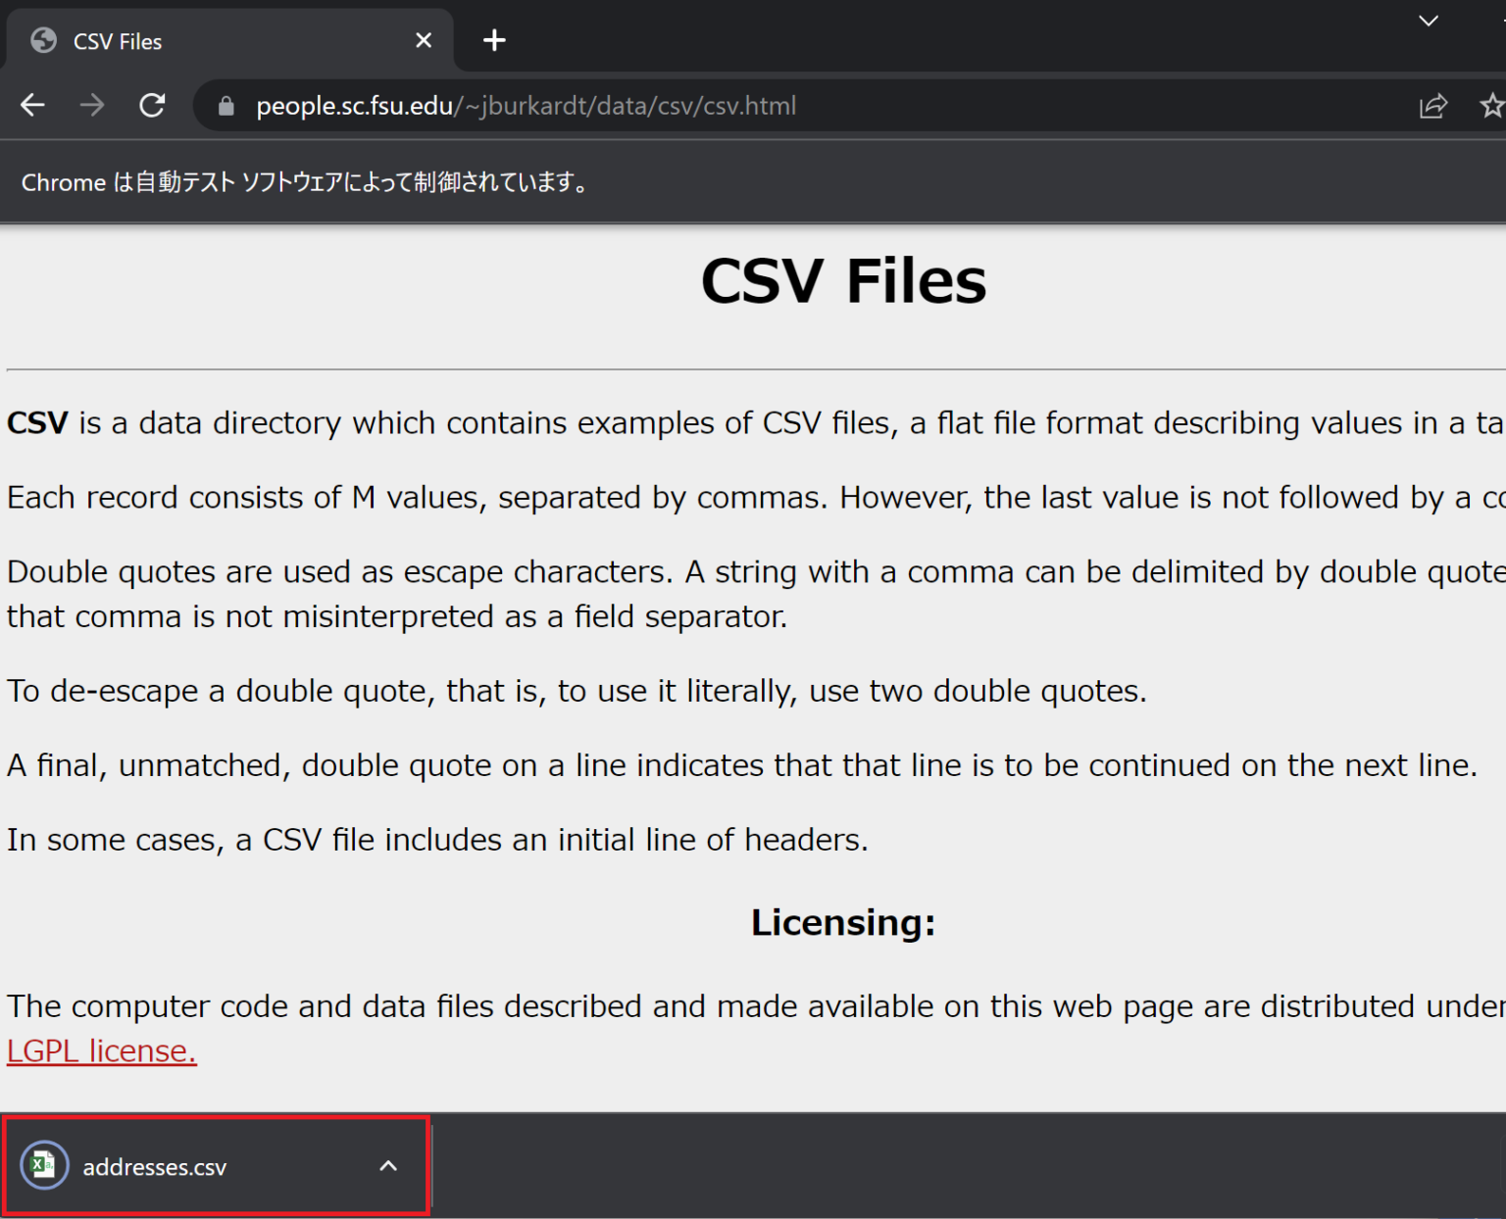The image size is (1506, 1219).
Task: Open a new tab with plus button
Action: [x=494, y=40]
